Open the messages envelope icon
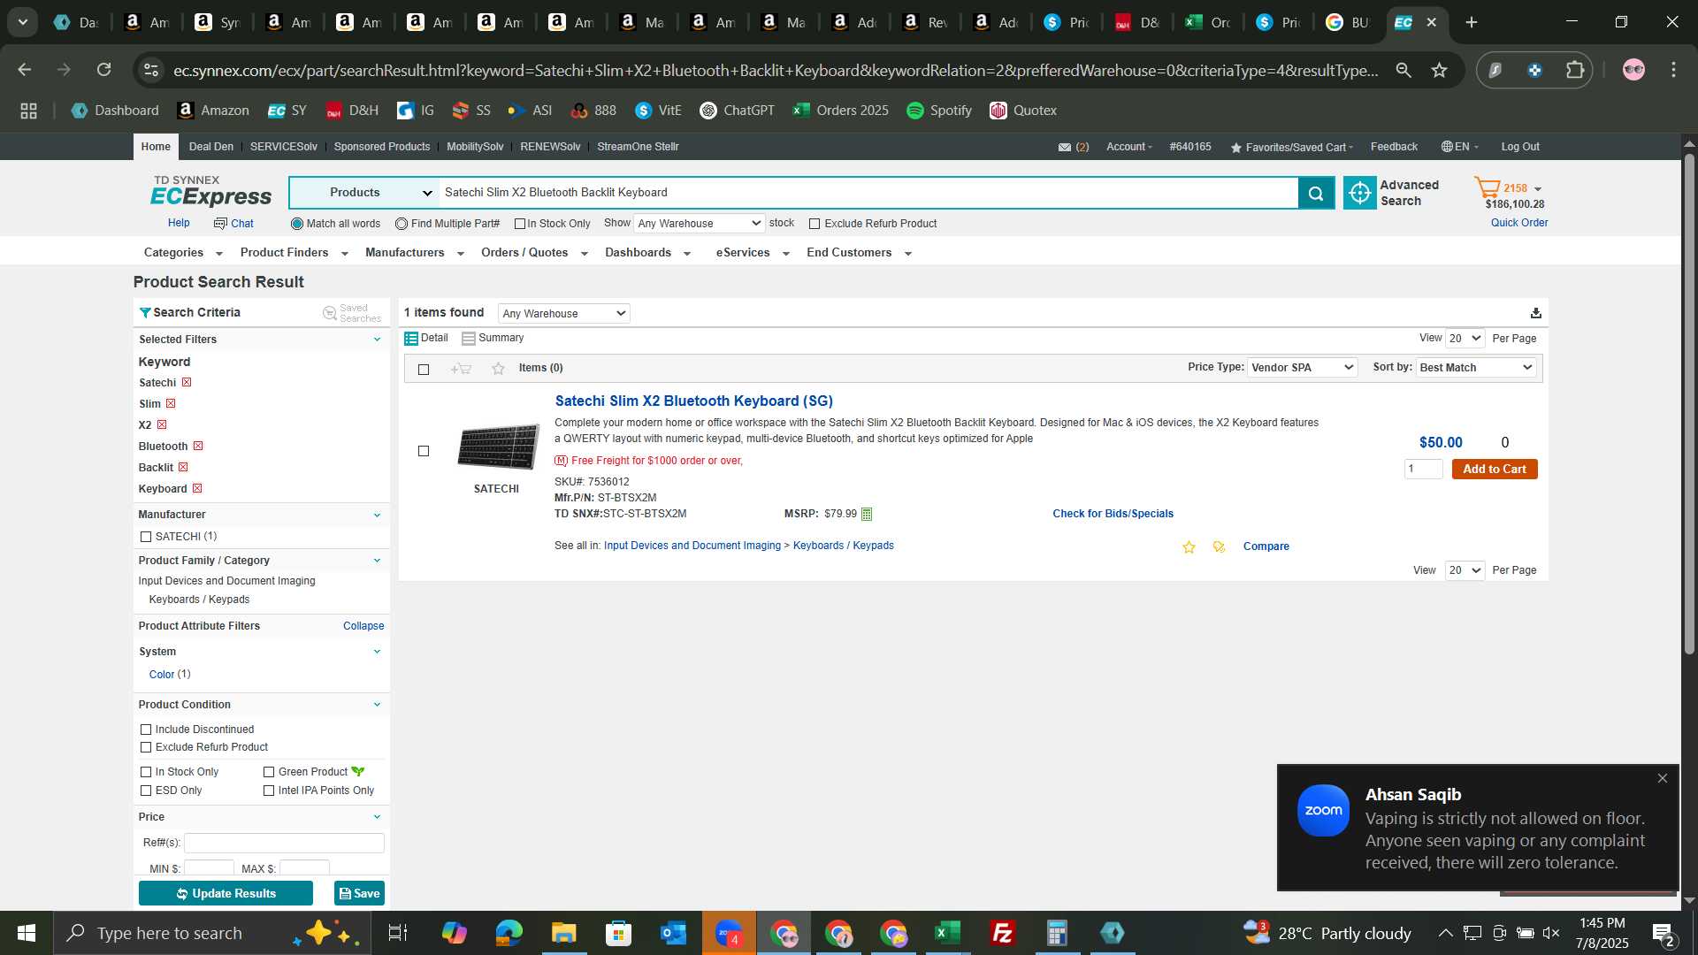 (x=1065, y=148)
